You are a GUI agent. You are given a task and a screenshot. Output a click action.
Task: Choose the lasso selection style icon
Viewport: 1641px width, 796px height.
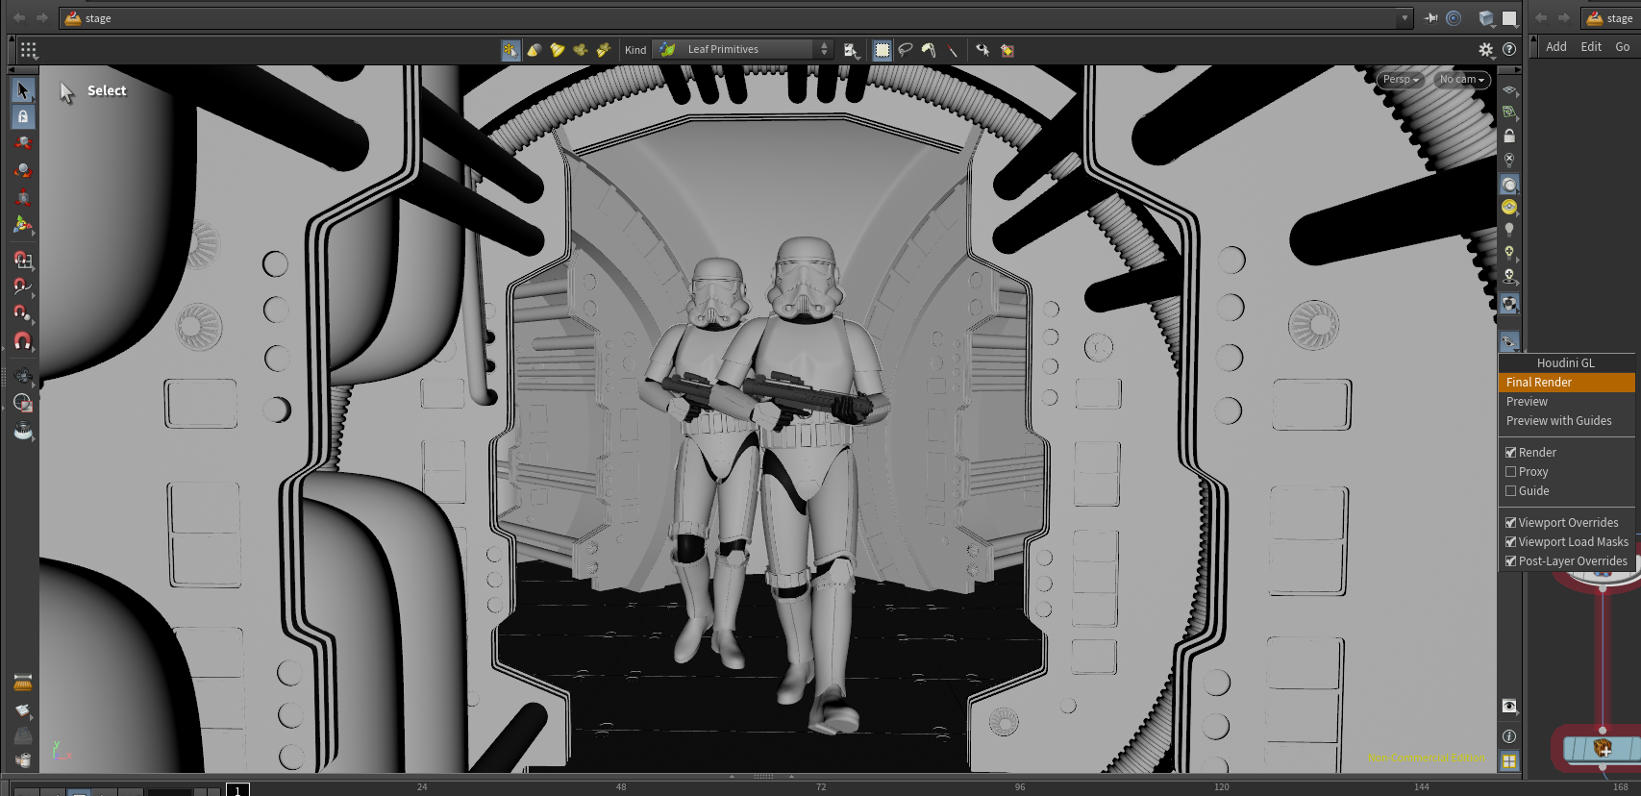(906, 50)
